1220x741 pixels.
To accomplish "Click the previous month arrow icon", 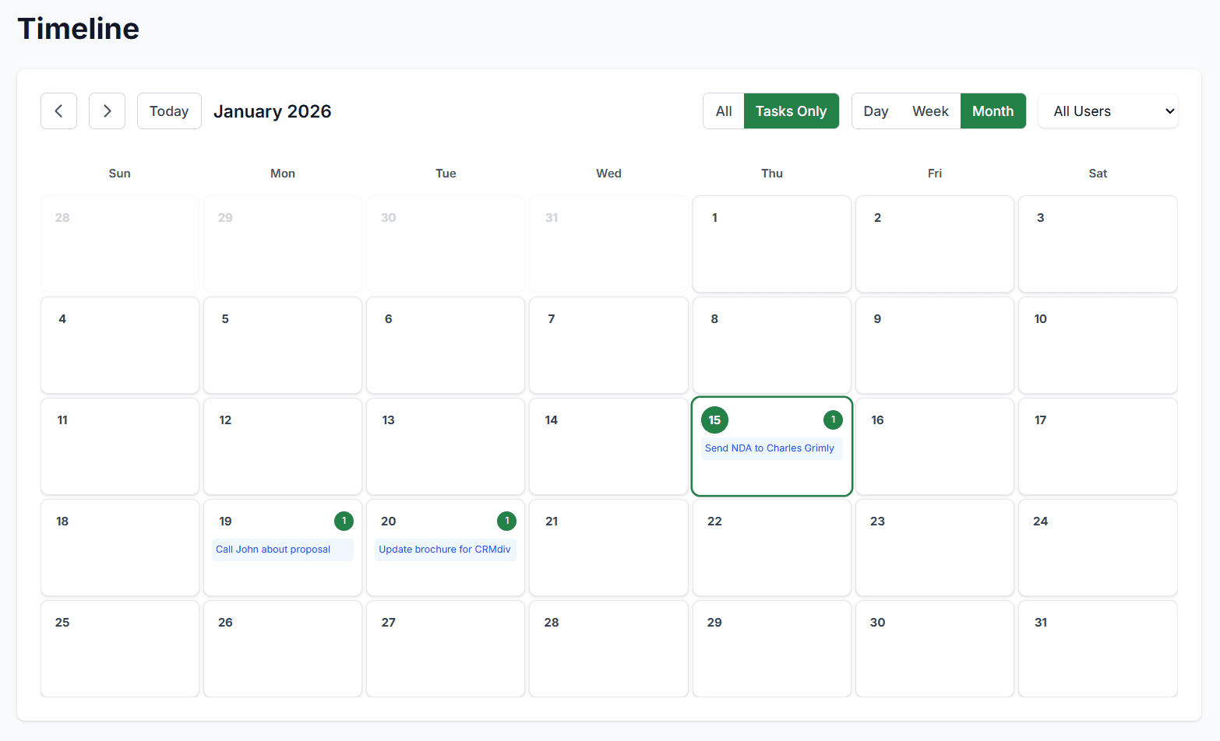I will (58, 111).
